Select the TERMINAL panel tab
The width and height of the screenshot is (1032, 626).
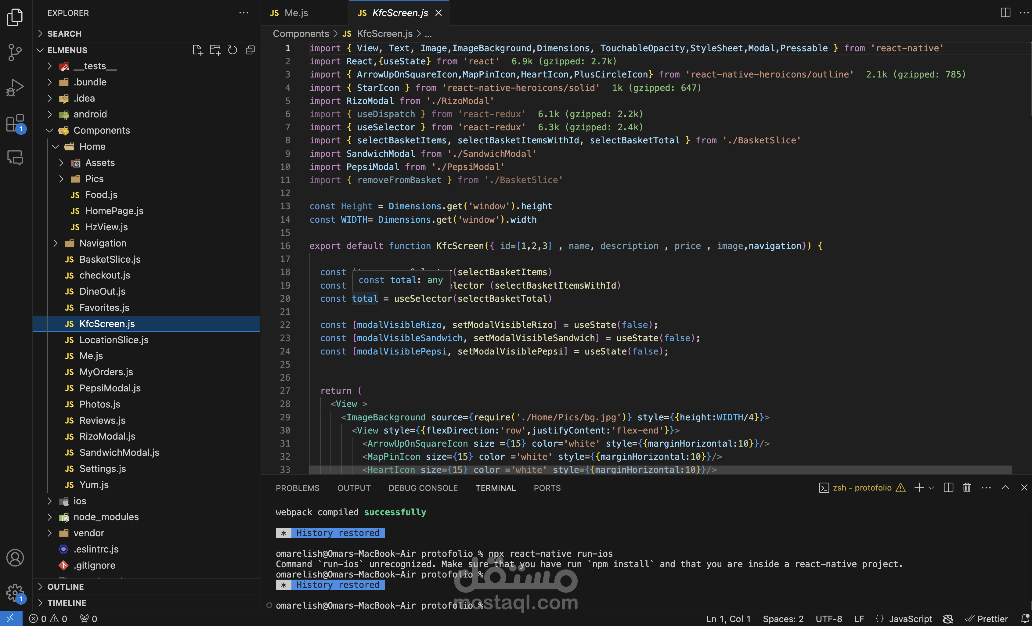pyautogui.click(x=496, y=488)
